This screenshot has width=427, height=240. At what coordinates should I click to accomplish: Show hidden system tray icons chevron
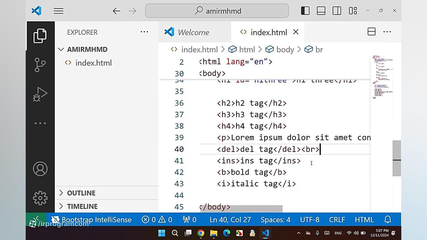click(299, 233)
